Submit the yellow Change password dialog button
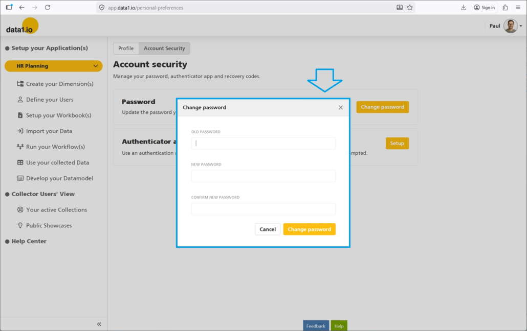This screenshot has width=527, height=331. tap(309, 229)
